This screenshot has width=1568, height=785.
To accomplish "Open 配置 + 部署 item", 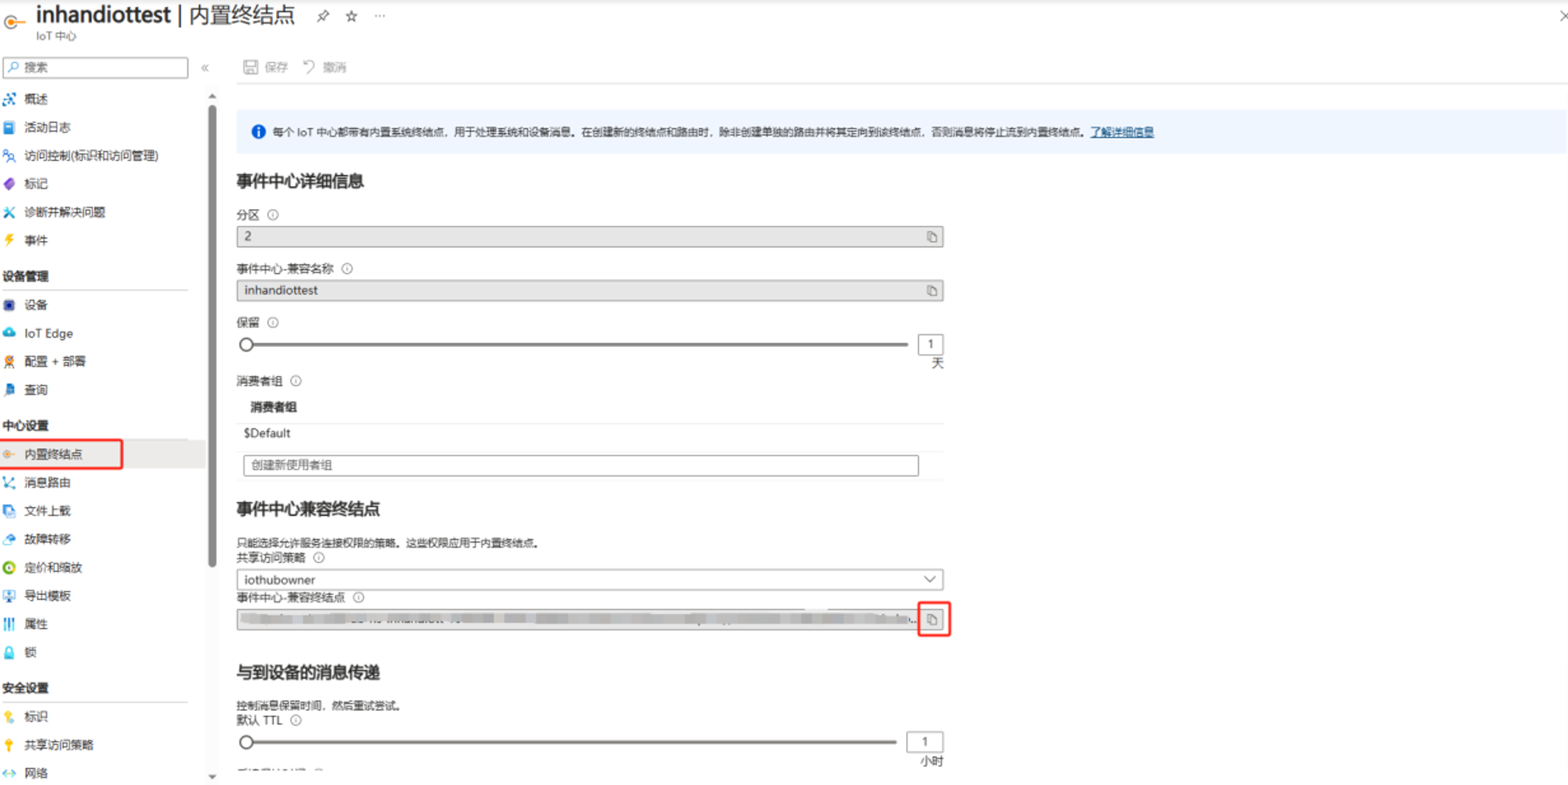I will pos(54,362).
